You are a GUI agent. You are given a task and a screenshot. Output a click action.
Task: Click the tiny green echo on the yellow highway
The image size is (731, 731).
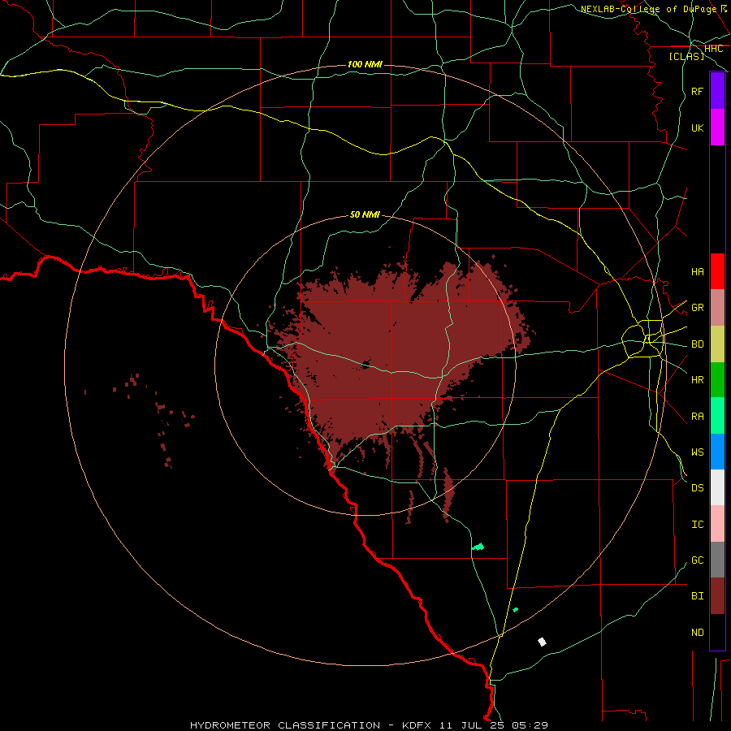[x=515, y=609]
